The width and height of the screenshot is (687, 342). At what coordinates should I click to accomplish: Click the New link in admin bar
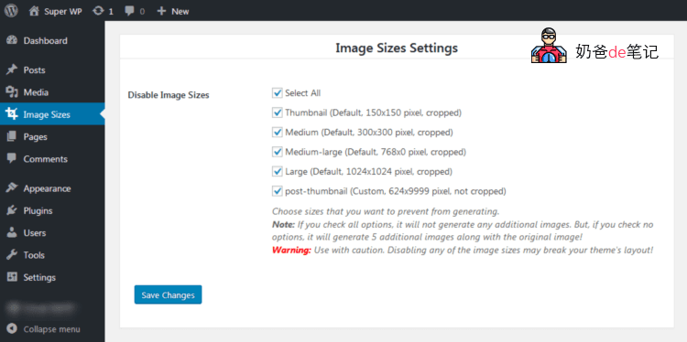pyautogui.click(x=180, y=11)
